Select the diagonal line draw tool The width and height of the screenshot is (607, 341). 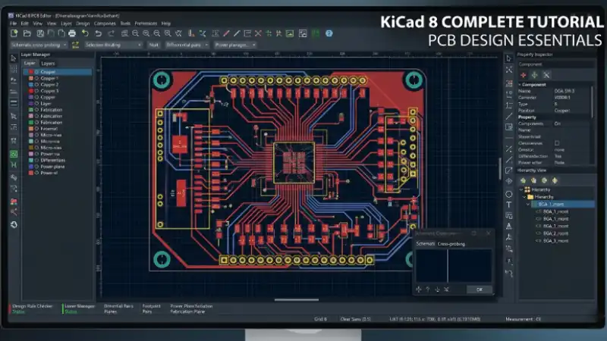point(509,116)
